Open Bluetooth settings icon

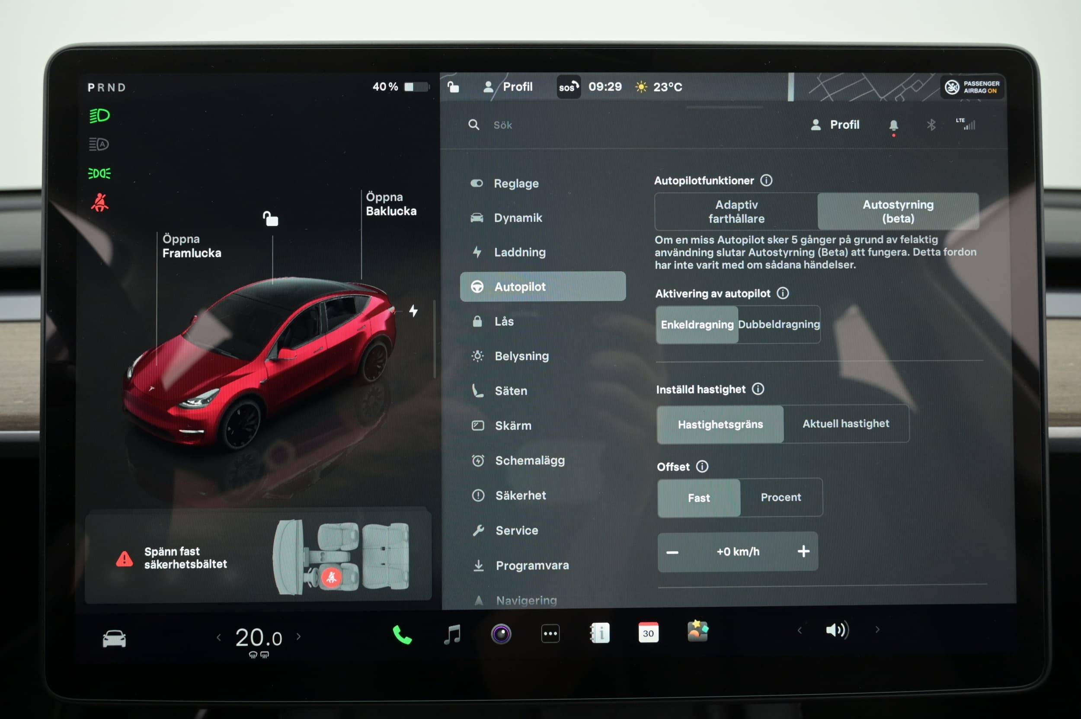pyautogui.click(x=931, y=125)
